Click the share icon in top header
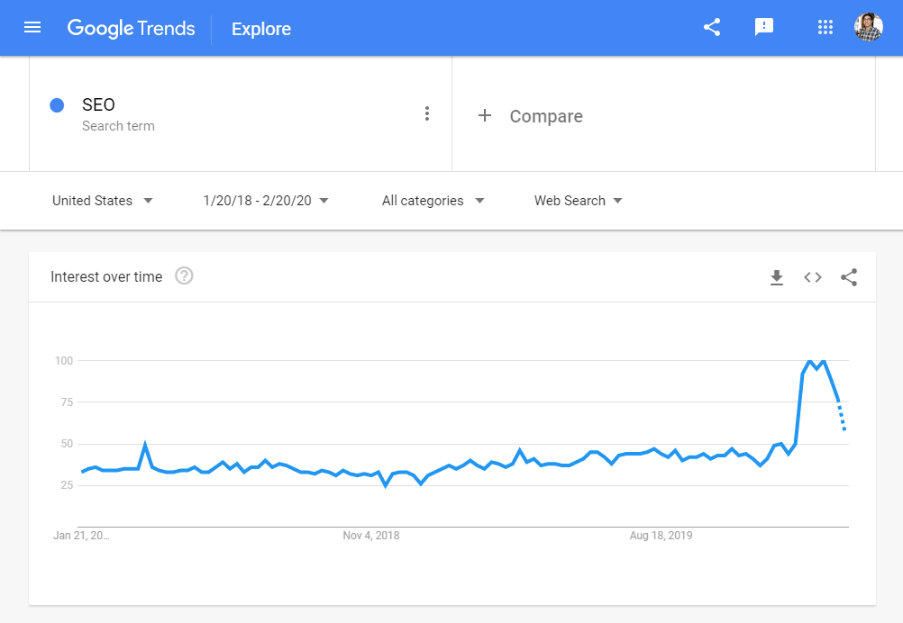Screen dimensions: 903x623 [712, 27]
